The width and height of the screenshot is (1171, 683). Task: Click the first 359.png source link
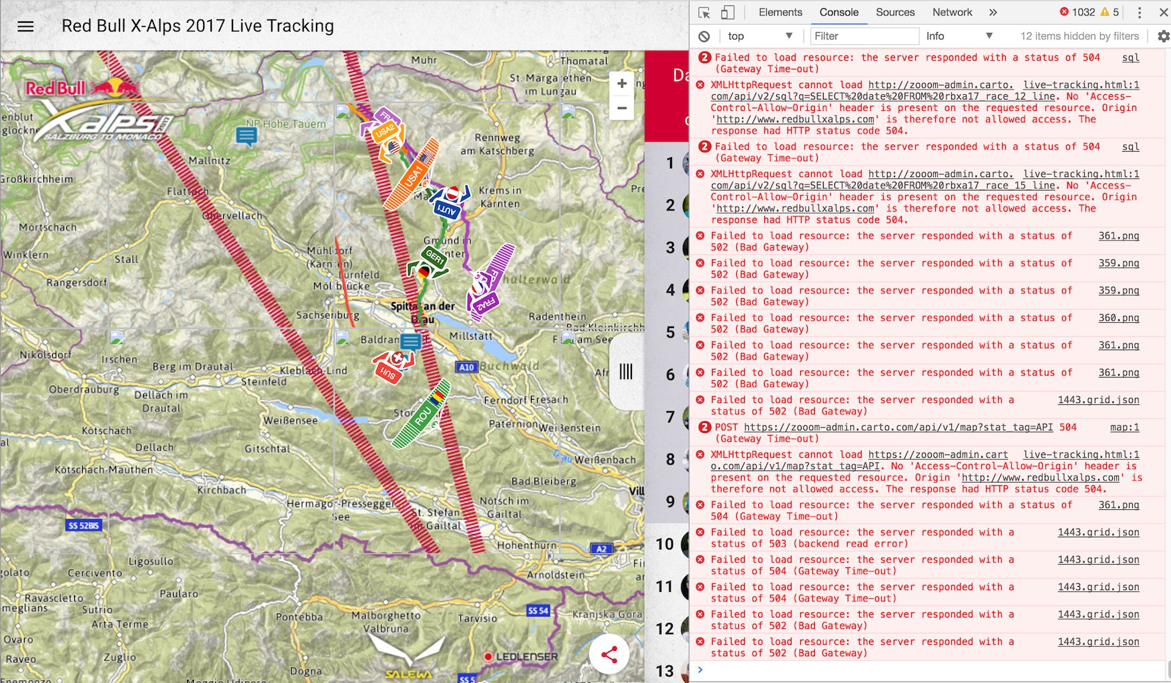tap(1119, 263)
